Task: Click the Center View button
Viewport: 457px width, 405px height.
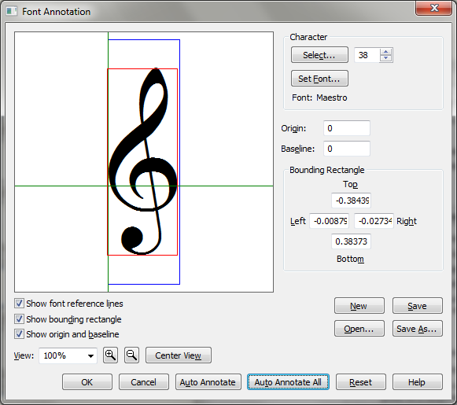Action: click(x=179, y=355)
